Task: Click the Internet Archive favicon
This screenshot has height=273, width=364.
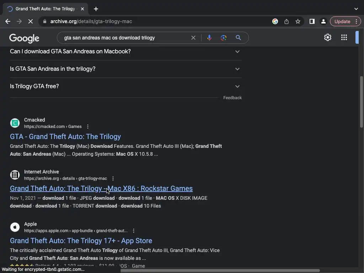Action: pyautogui.click(x=15, y=175)
